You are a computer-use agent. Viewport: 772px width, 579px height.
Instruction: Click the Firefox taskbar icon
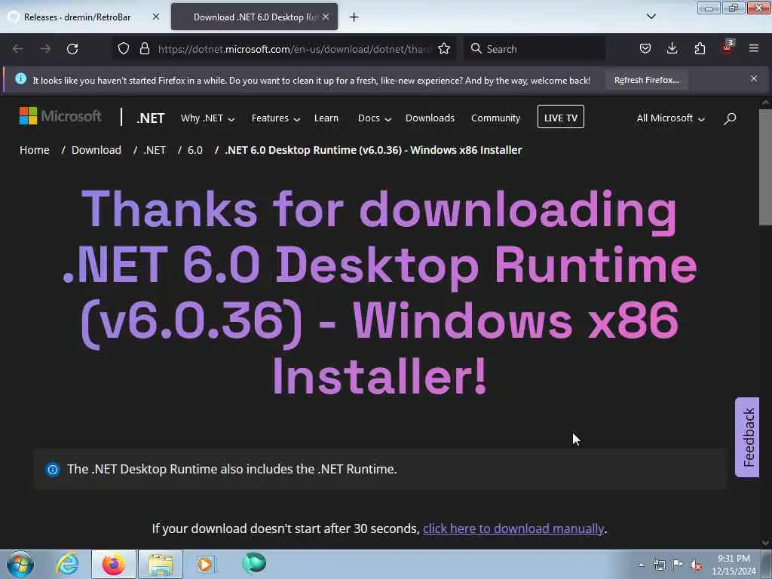click(x=114, y=564)
